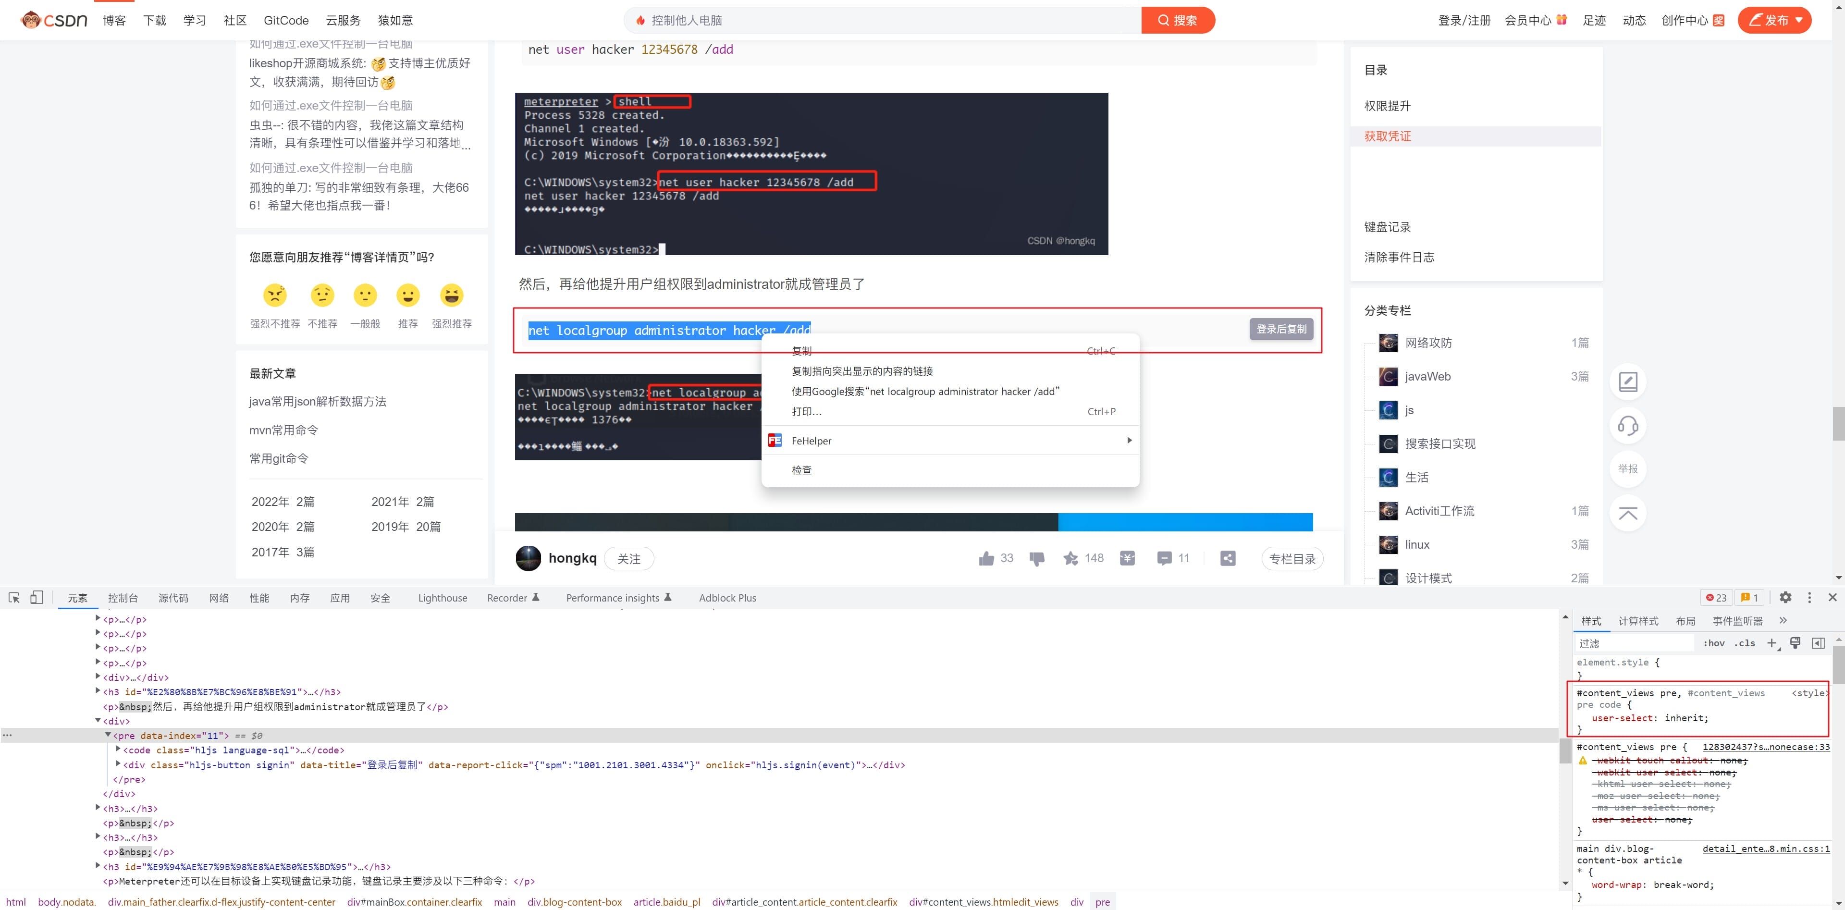Collapse the pre data-index="11" node
This screenshot has width=1845, height=910.
108,735
